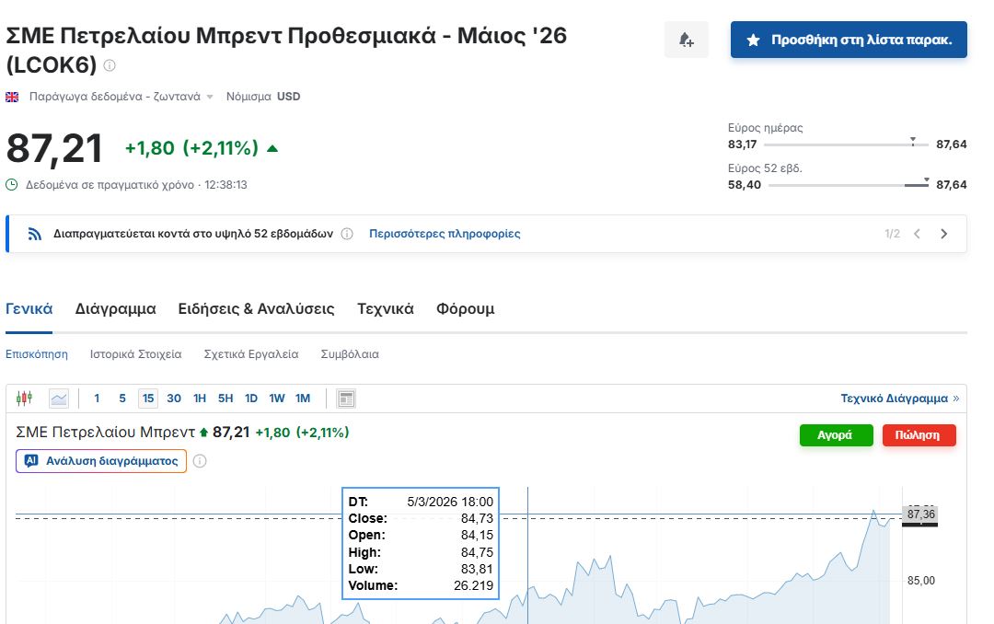Switch to the Ιστορικά Στοιχεία sub-tab
Screen dimensions: 994x624
135,354
